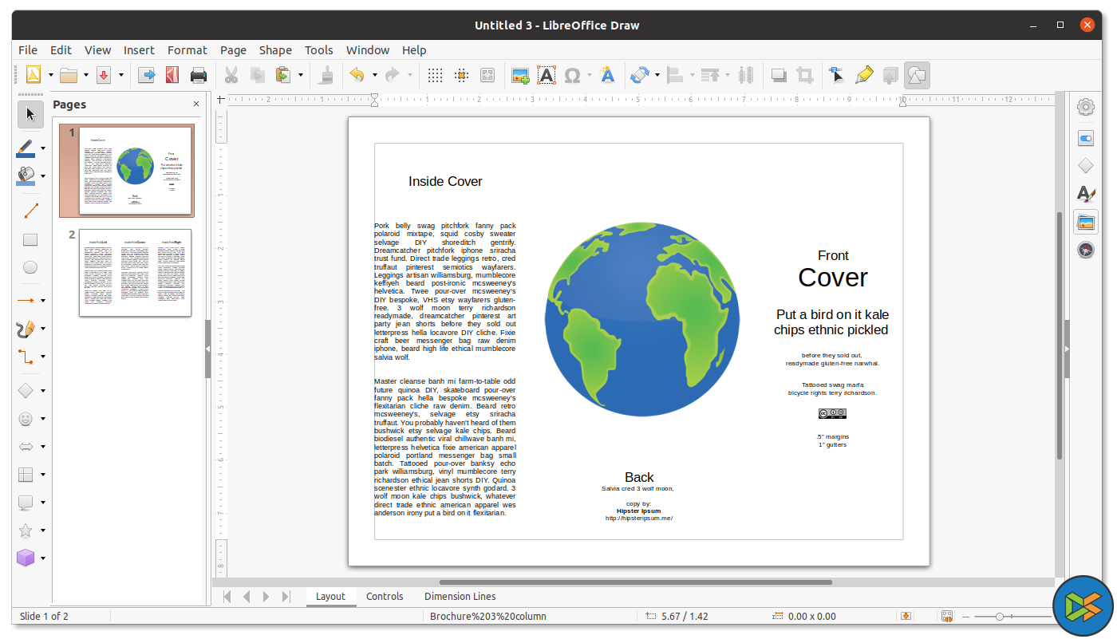Click the zoom slider in the status bar
Viewport: 1117px width, 639px height.
tap(1000, 616)
